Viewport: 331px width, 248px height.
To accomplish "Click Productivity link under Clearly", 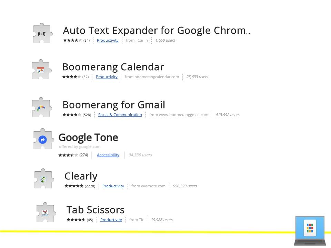I will pos(113,186).
